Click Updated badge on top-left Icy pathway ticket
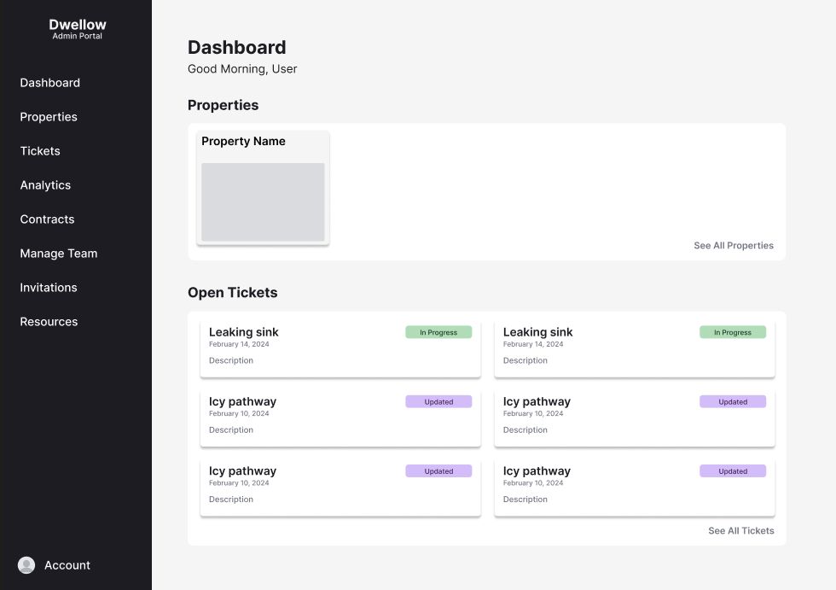Screen dimensions: 836x590 point(438,402)
